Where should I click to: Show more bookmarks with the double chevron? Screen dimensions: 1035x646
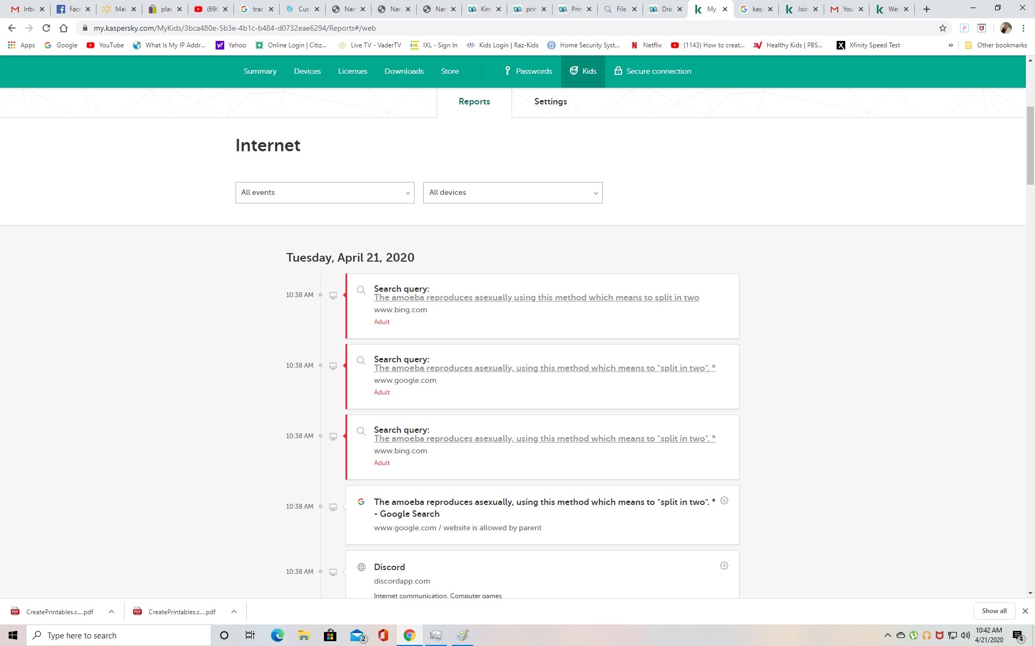pos(950,45)
